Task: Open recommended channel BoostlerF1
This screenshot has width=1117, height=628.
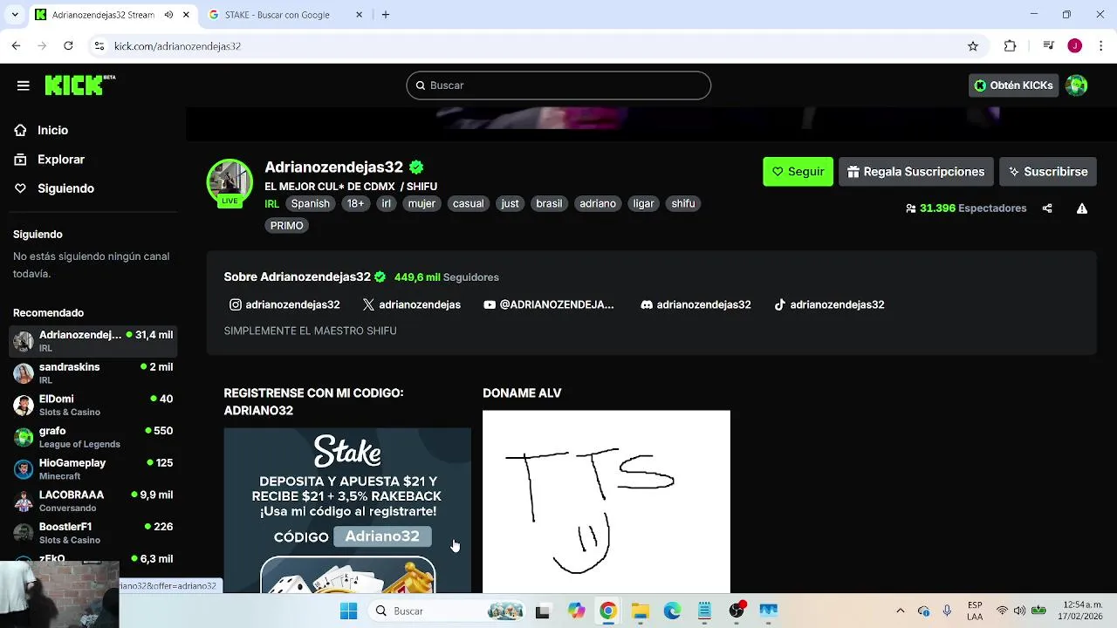Action: (x=93, y=533)
